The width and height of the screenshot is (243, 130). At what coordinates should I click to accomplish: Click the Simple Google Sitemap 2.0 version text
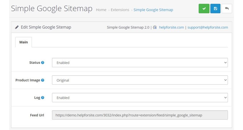point(128,27)
